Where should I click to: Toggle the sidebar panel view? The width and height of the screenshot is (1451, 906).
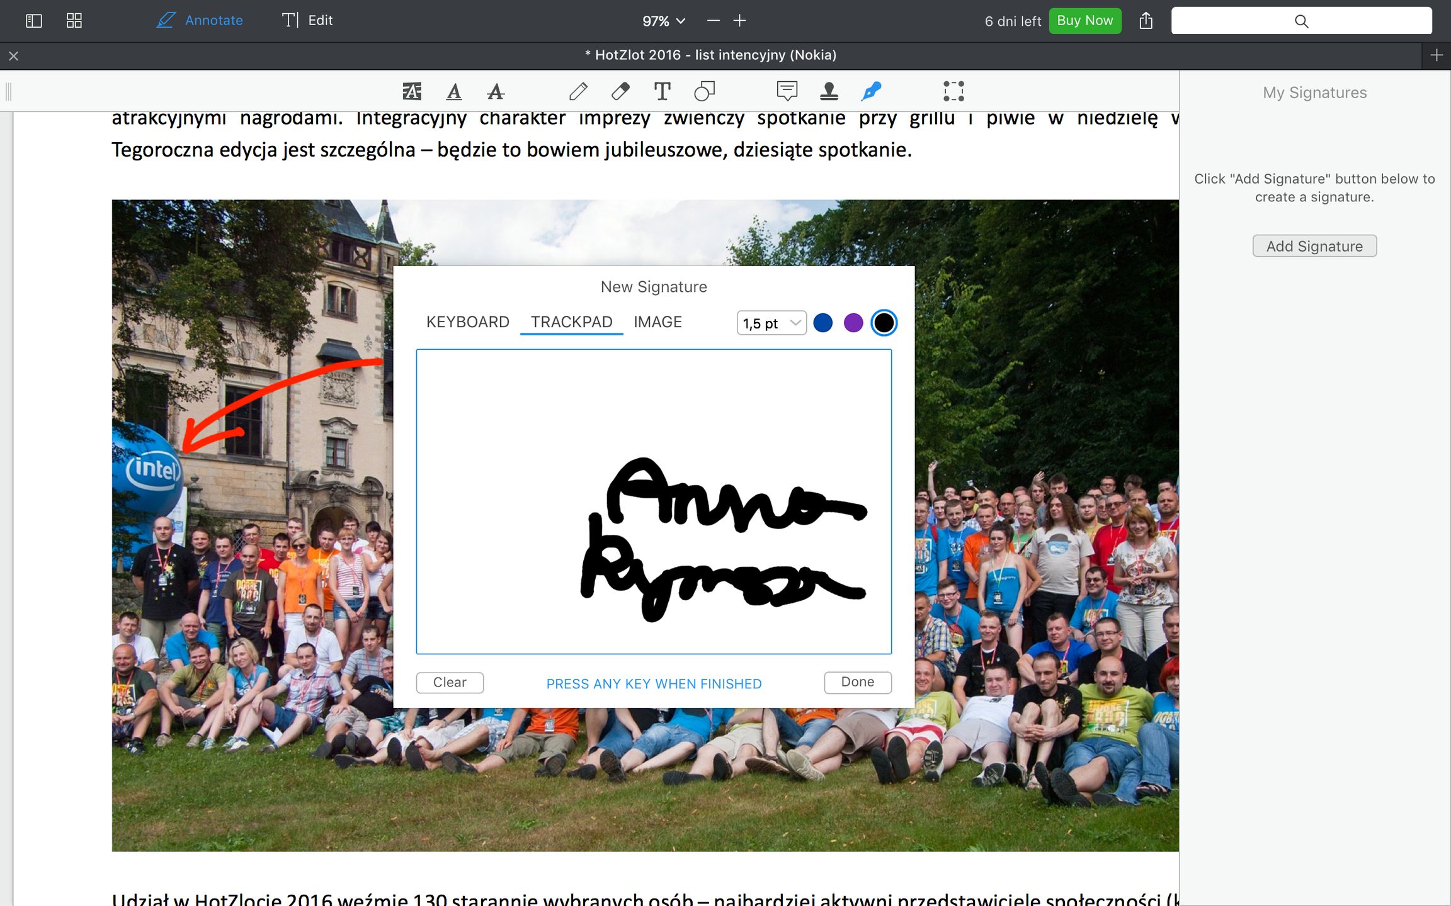pyautogui.click(x=34, y=21)
